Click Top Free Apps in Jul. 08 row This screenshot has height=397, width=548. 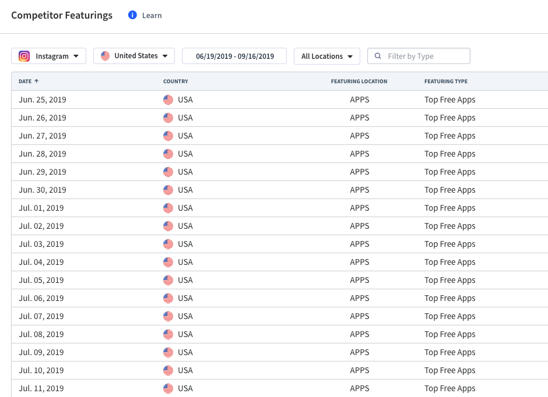pyautogui.click(x=450, y=334)
